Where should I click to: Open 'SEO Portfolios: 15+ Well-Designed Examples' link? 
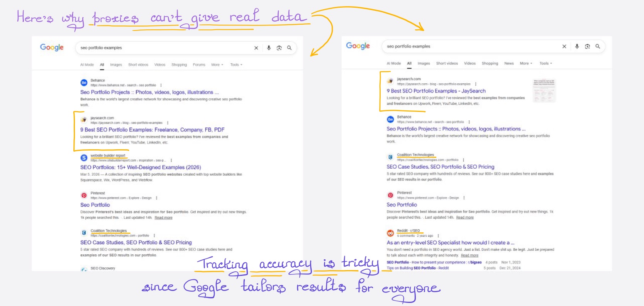(x=141, y=167)
